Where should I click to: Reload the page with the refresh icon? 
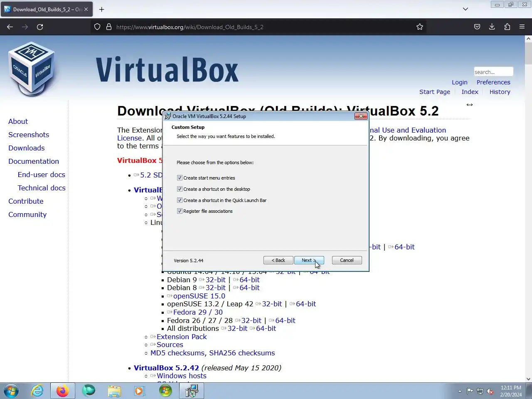point(40,27)
